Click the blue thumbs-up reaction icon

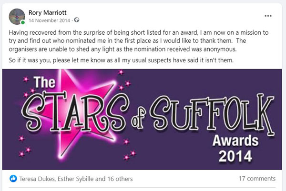click(13, 179)
